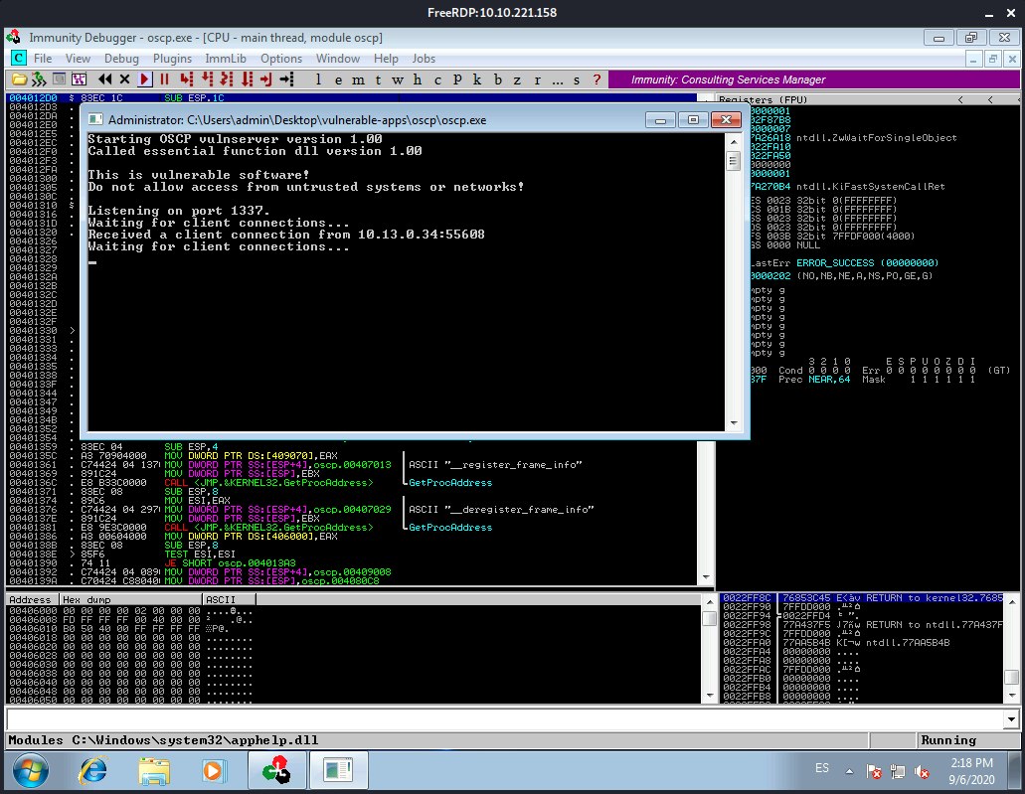Open the Help menu

coord(386,59)
